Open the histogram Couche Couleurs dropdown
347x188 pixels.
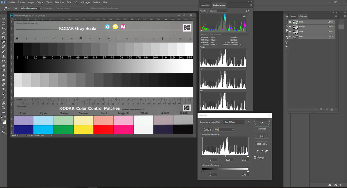point(218,11)
